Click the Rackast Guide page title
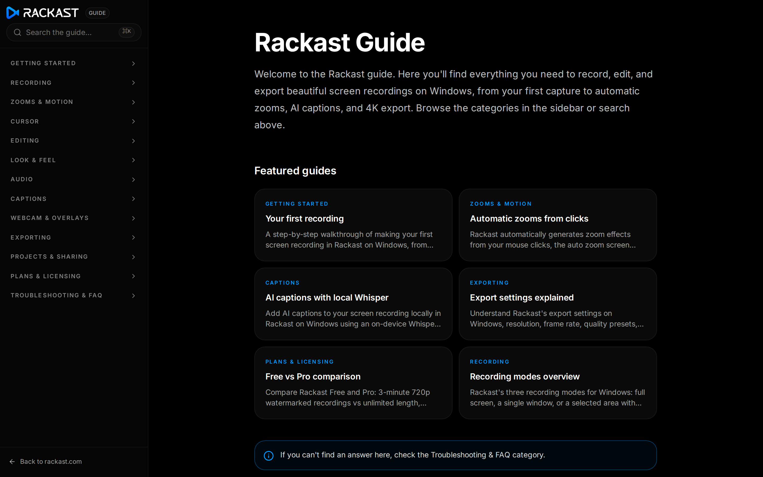The image size is (763, 477). (x=340, y=43)
